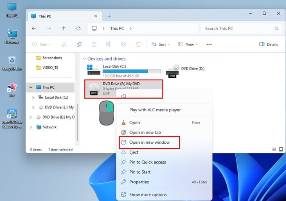Go up one folder level arrow
This screenshot has height=201, width=286.
63,28
